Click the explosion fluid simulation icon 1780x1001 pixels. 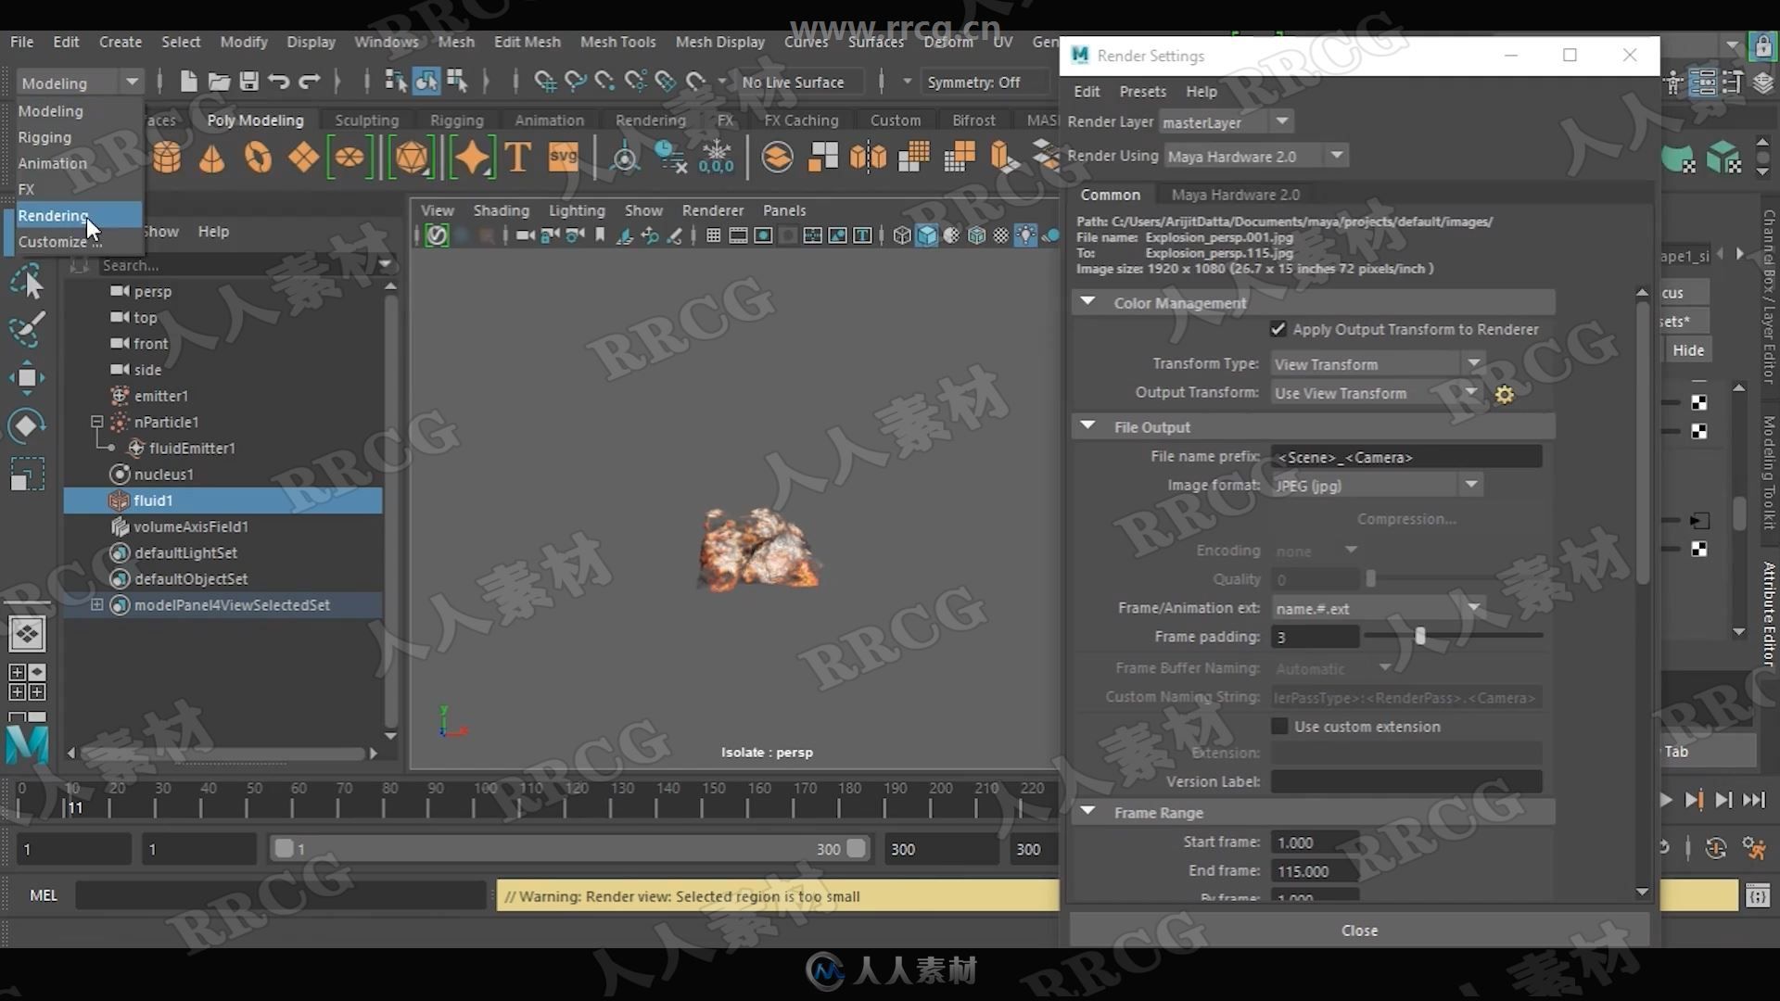pos(118,500)
